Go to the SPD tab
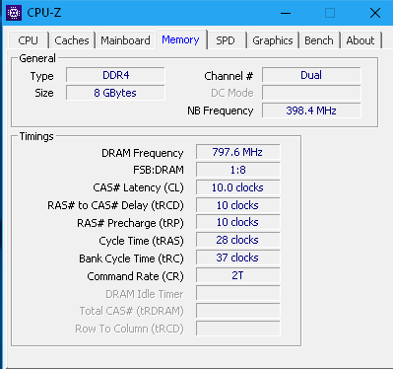 click(226, 40)
